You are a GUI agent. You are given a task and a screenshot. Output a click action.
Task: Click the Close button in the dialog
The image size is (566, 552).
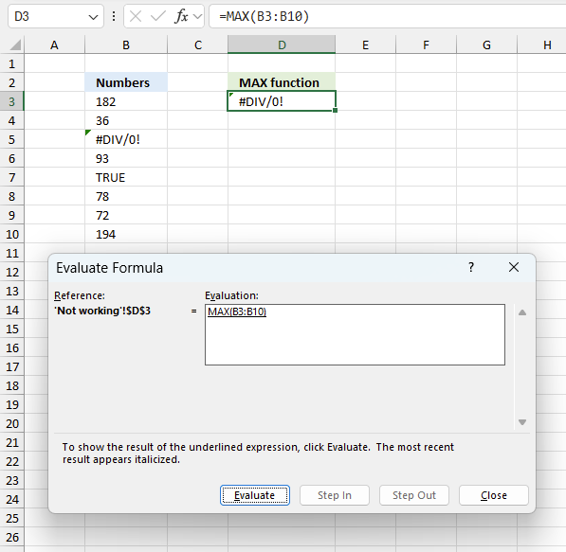tap(493, 495)
